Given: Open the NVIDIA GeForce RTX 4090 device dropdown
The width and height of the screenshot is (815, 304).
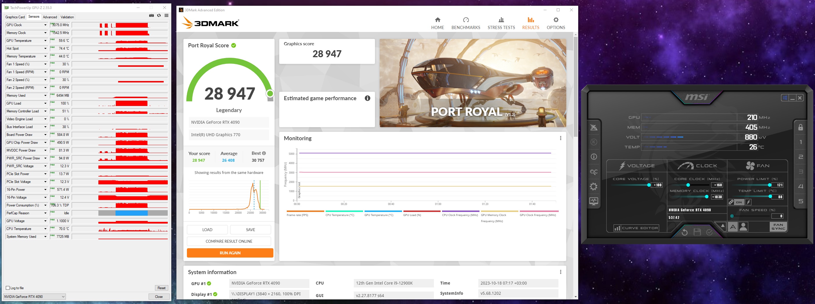Looking at the screenshot, I should click(x=35, y=297).
